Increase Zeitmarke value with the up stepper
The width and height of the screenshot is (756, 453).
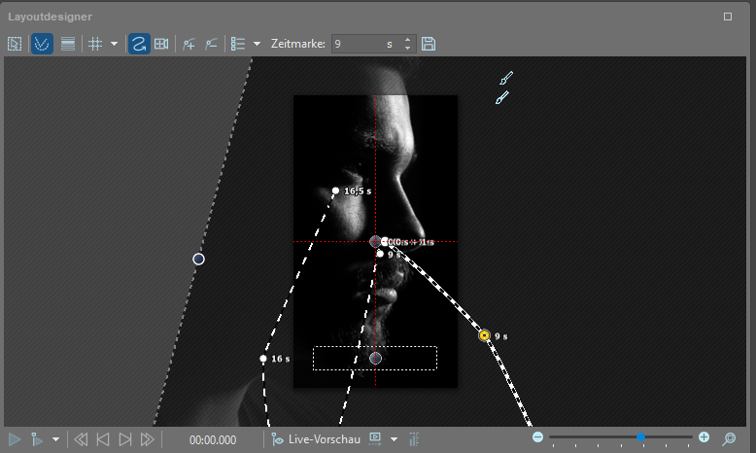click(x=408, y=40)
